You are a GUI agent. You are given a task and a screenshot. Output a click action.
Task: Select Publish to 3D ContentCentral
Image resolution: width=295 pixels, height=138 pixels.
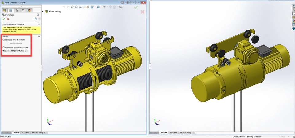point(15,47)
